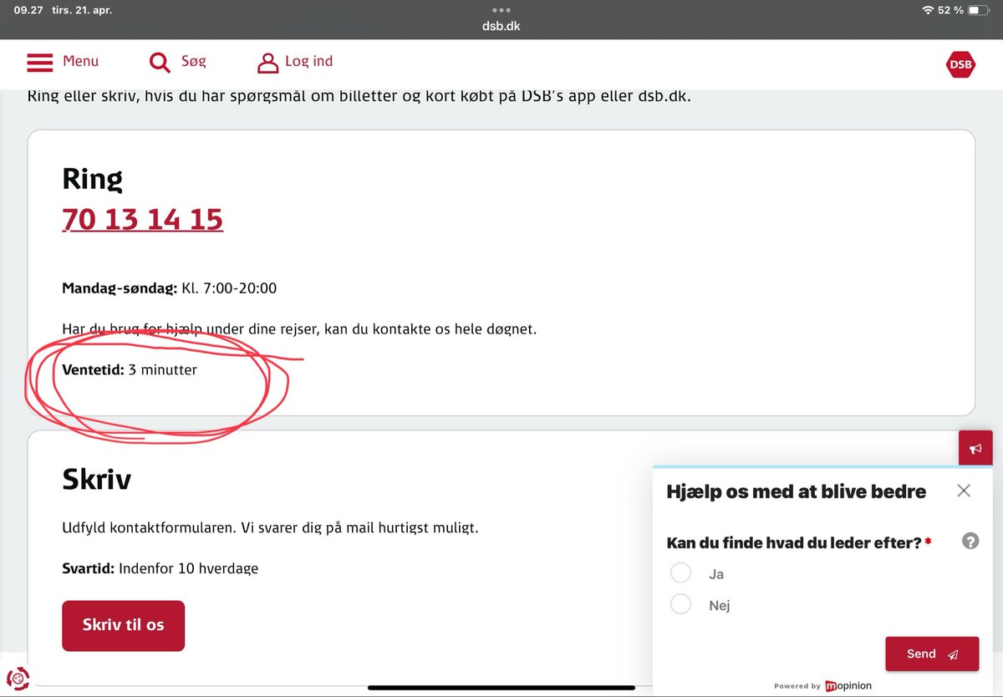Screen dimensions: 1003x697
Task: Tap the three dots above dsb.dk
Action: coord(501,11)
